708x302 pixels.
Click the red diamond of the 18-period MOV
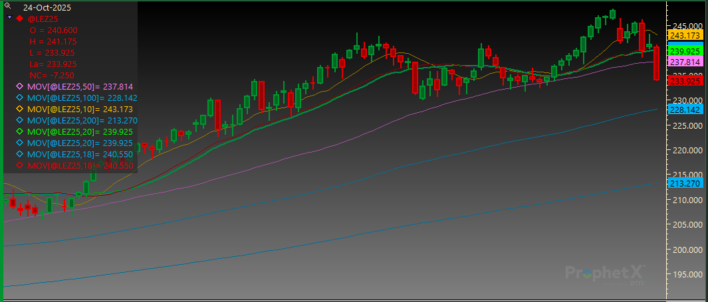19,166
